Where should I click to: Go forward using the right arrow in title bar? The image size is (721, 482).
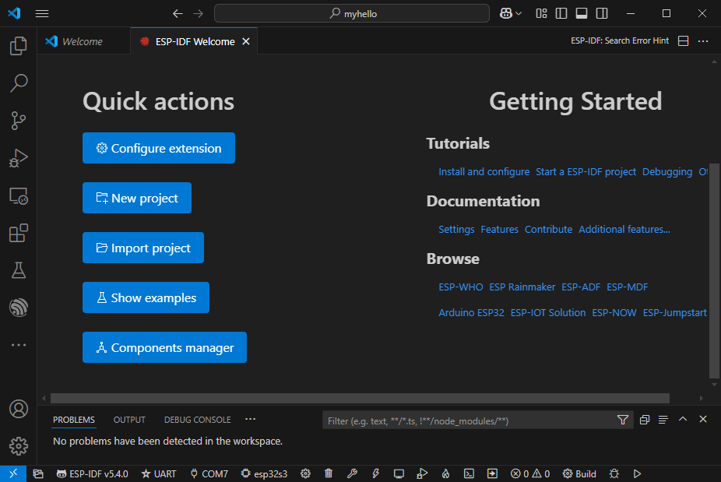pos(199,13)
